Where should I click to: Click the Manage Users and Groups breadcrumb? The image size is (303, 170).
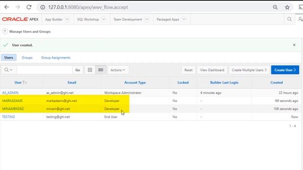coord(30,32)
